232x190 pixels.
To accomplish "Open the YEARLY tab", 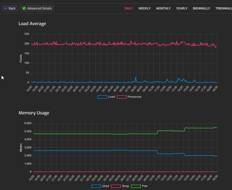I will (182, 8).
